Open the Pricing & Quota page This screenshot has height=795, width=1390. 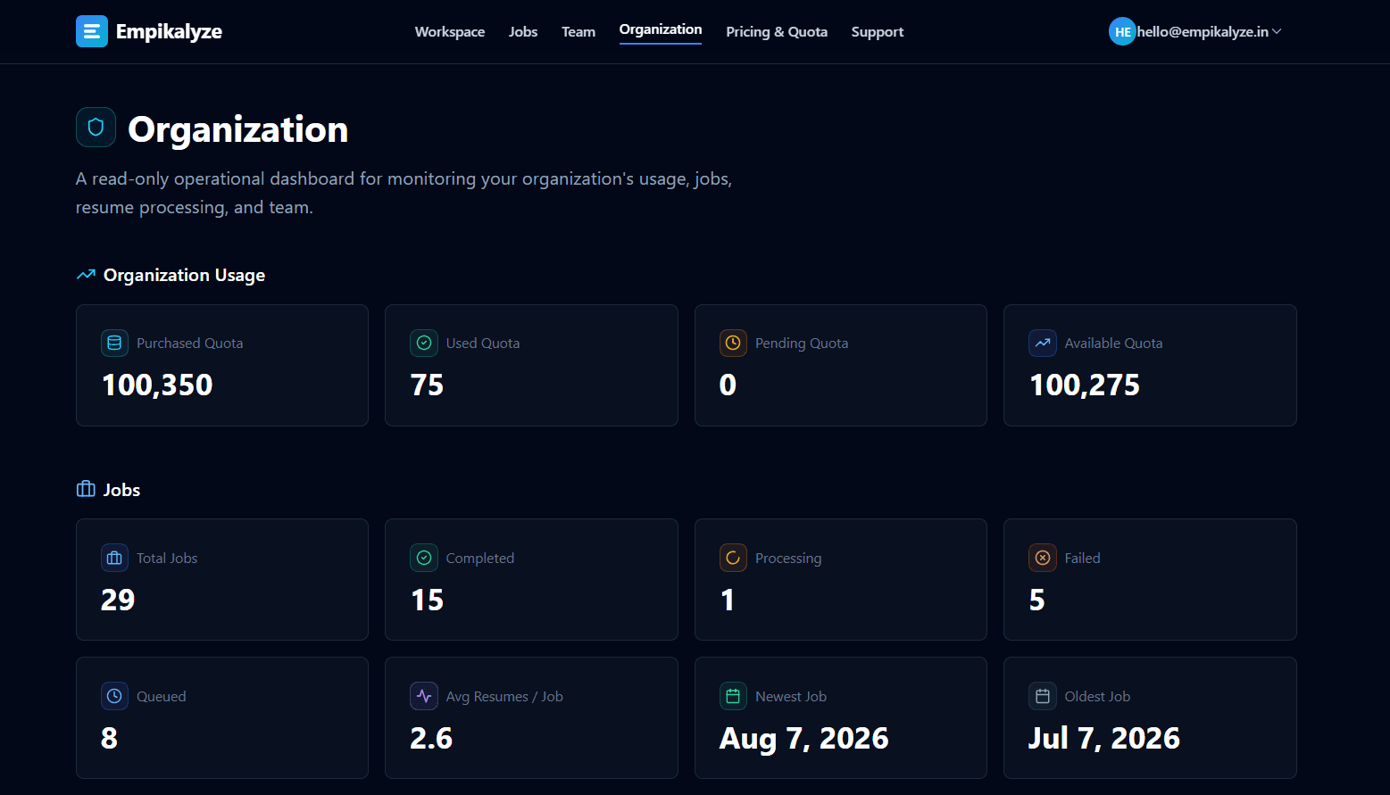(777, 31)
